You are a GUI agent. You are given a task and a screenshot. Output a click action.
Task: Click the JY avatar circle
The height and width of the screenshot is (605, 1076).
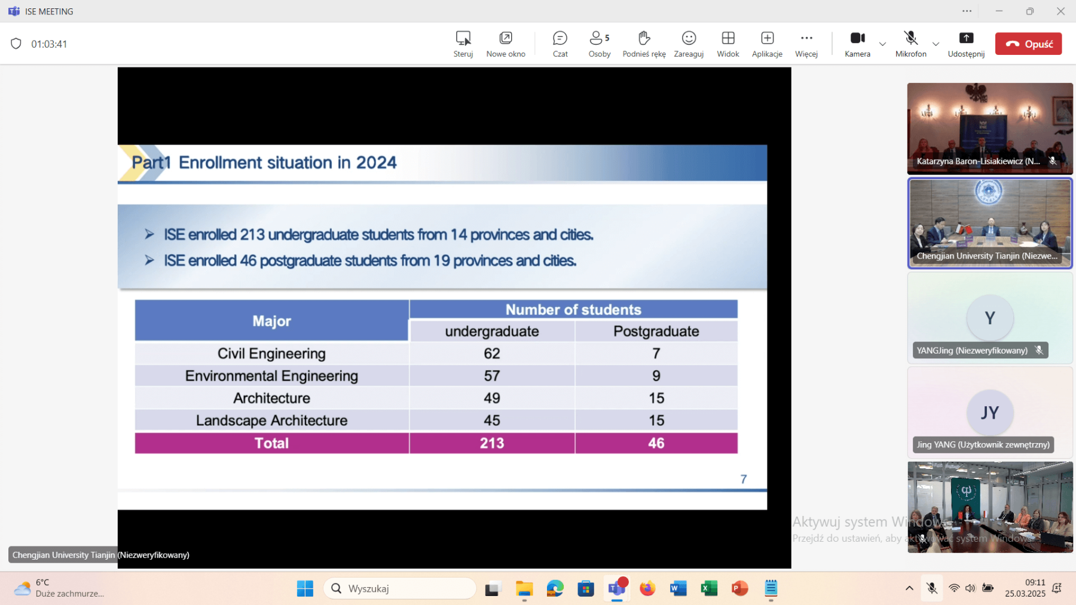click(x=990, y=412)
